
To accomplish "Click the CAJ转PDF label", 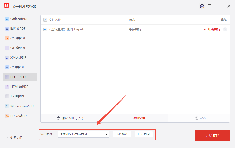I will [x=18, y=67].
